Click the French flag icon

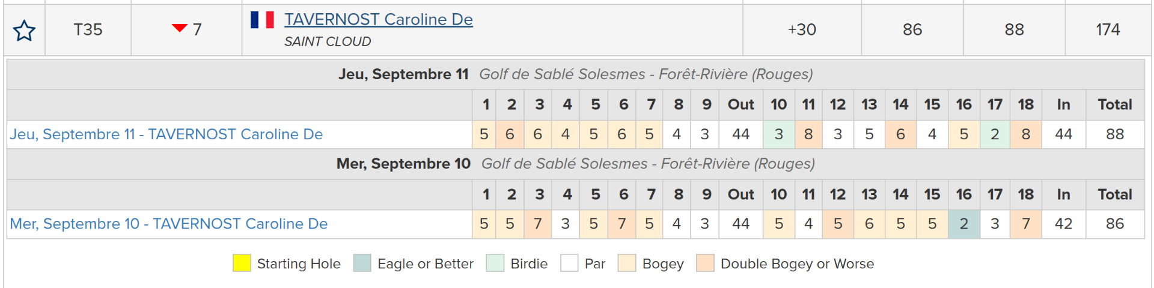point(262,20)
